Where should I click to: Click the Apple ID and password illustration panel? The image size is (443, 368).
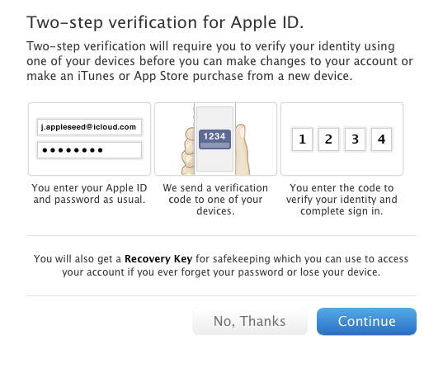(x=89, y=139)
